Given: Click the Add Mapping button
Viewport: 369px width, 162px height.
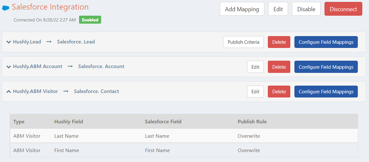Looking at the screenshot, I should 242,9.
